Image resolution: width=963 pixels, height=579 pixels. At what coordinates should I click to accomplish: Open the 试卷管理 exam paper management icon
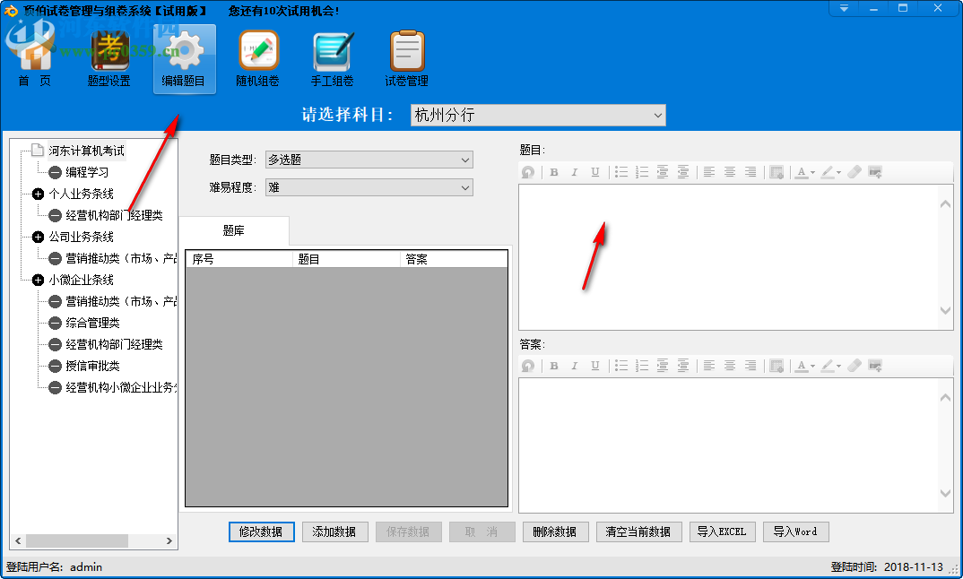[x=406, y=56]
